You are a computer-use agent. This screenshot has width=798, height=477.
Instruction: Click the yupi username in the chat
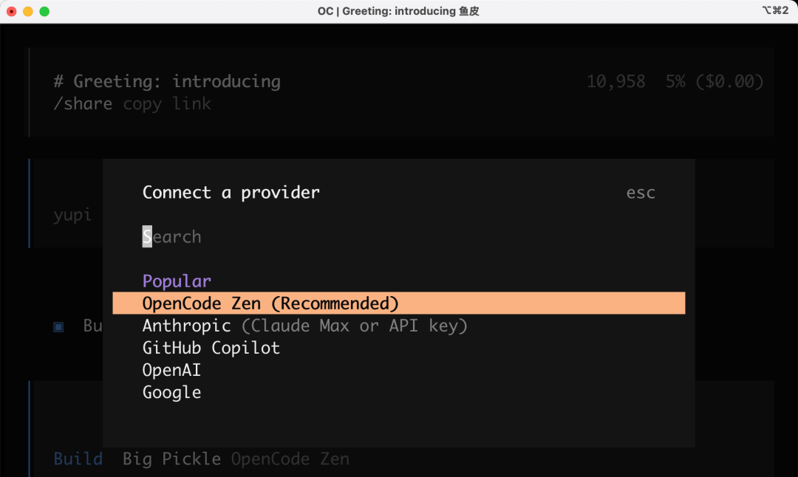[72, 215]
